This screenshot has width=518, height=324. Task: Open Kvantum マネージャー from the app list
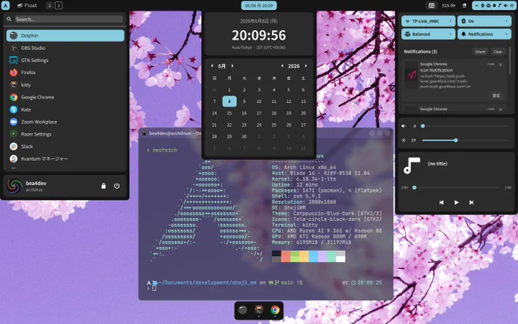point(66,159)
